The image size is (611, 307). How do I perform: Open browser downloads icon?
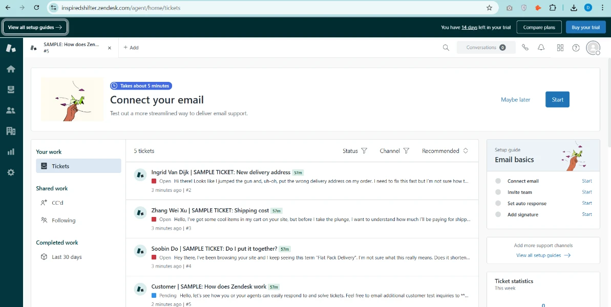pos(574,7)
